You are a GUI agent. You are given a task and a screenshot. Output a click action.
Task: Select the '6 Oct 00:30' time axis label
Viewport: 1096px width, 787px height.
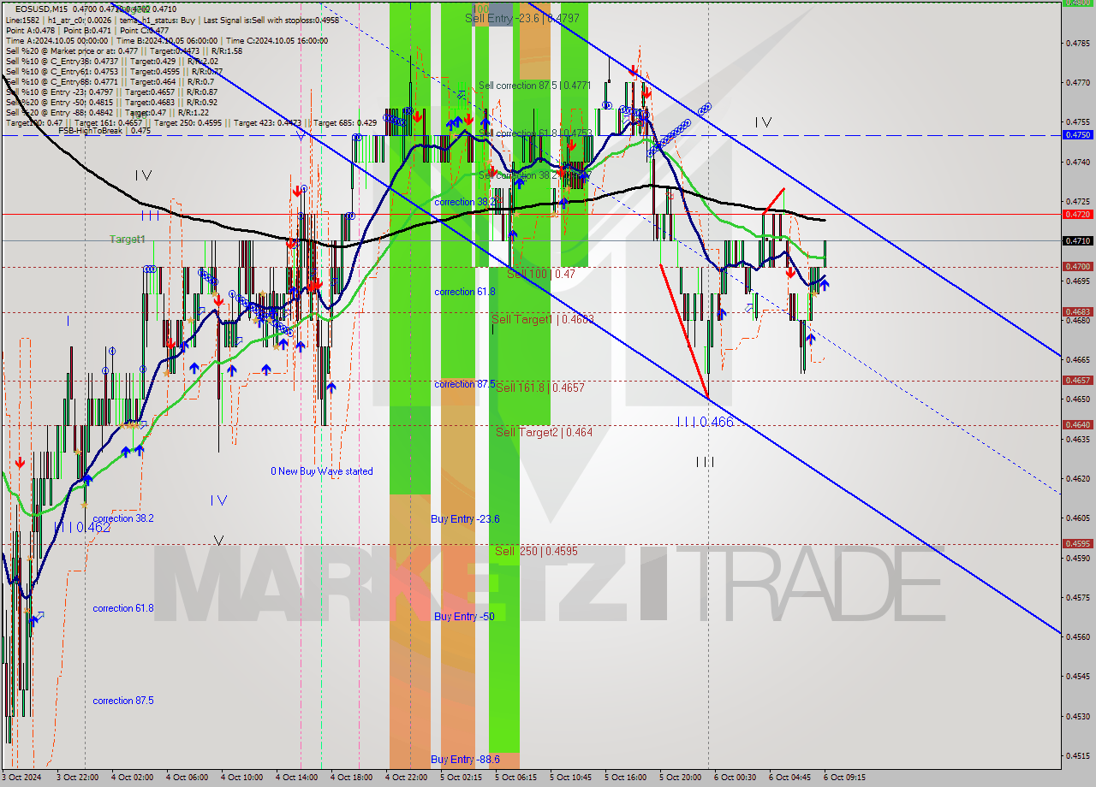coord(735,778)
